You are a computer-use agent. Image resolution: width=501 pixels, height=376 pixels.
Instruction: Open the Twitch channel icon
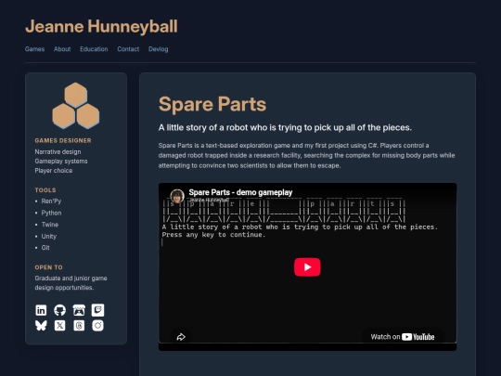coord(97,310)
